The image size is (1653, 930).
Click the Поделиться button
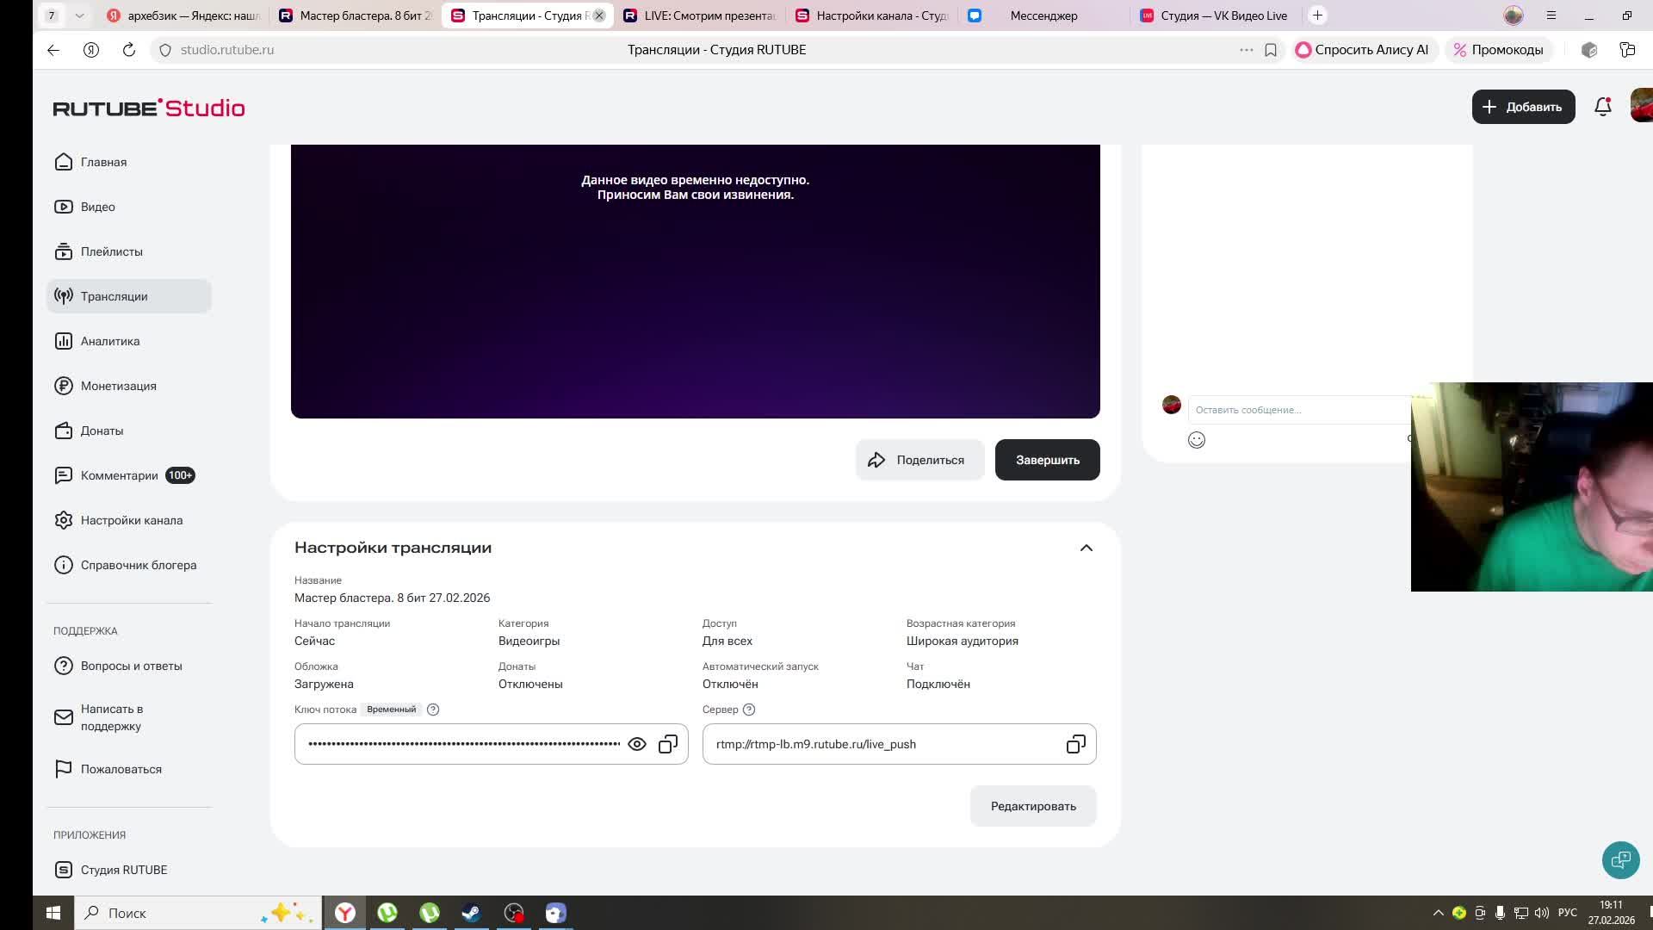point(919,460)
